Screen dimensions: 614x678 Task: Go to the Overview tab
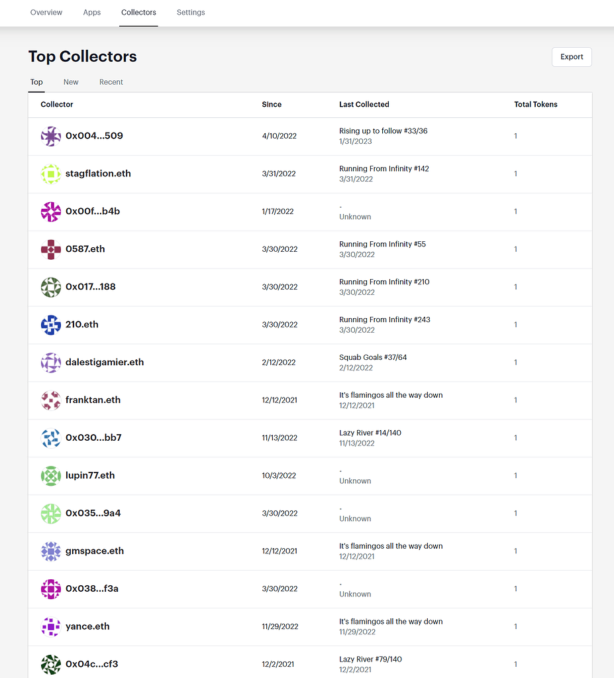pos(46,13)
